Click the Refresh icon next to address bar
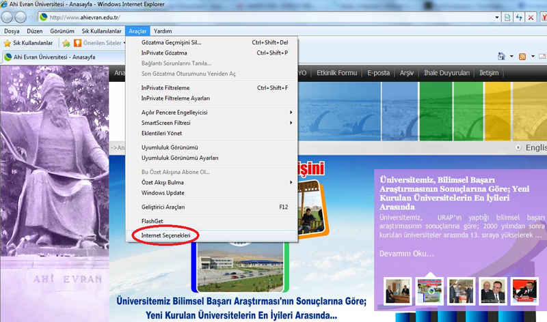Screen dimensions: 547x322 (x=519, y=18)
